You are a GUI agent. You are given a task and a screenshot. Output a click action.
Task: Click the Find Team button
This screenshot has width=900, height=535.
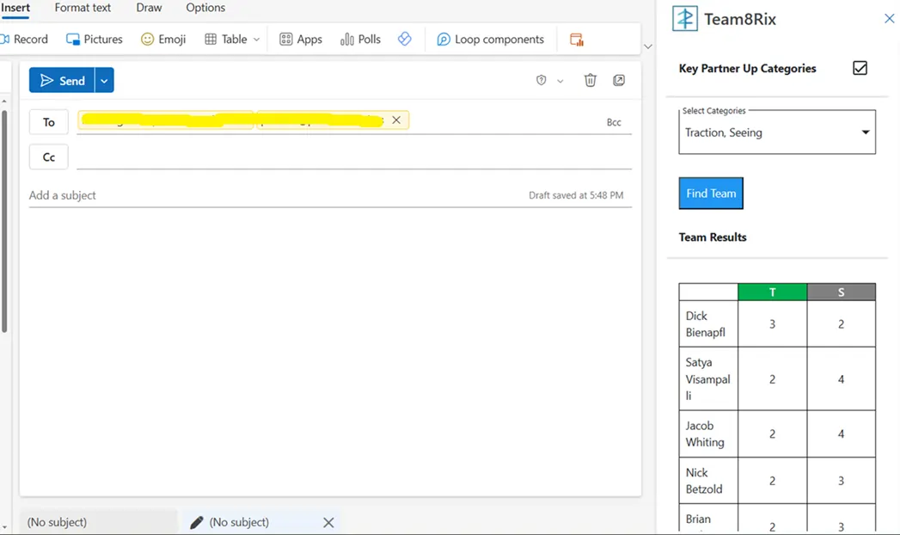[711, 193]
